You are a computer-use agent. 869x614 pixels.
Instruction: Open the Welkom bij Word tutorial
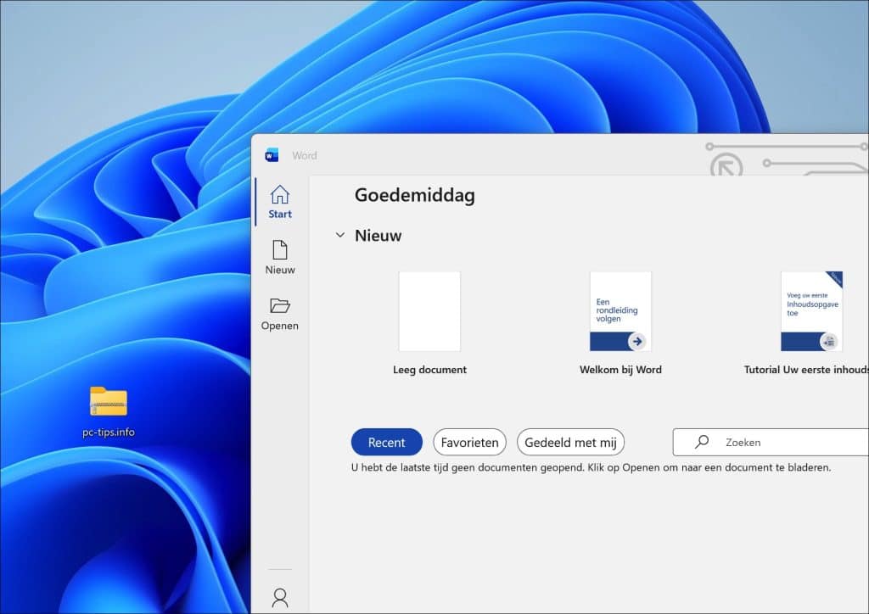(x=620, y=311)
